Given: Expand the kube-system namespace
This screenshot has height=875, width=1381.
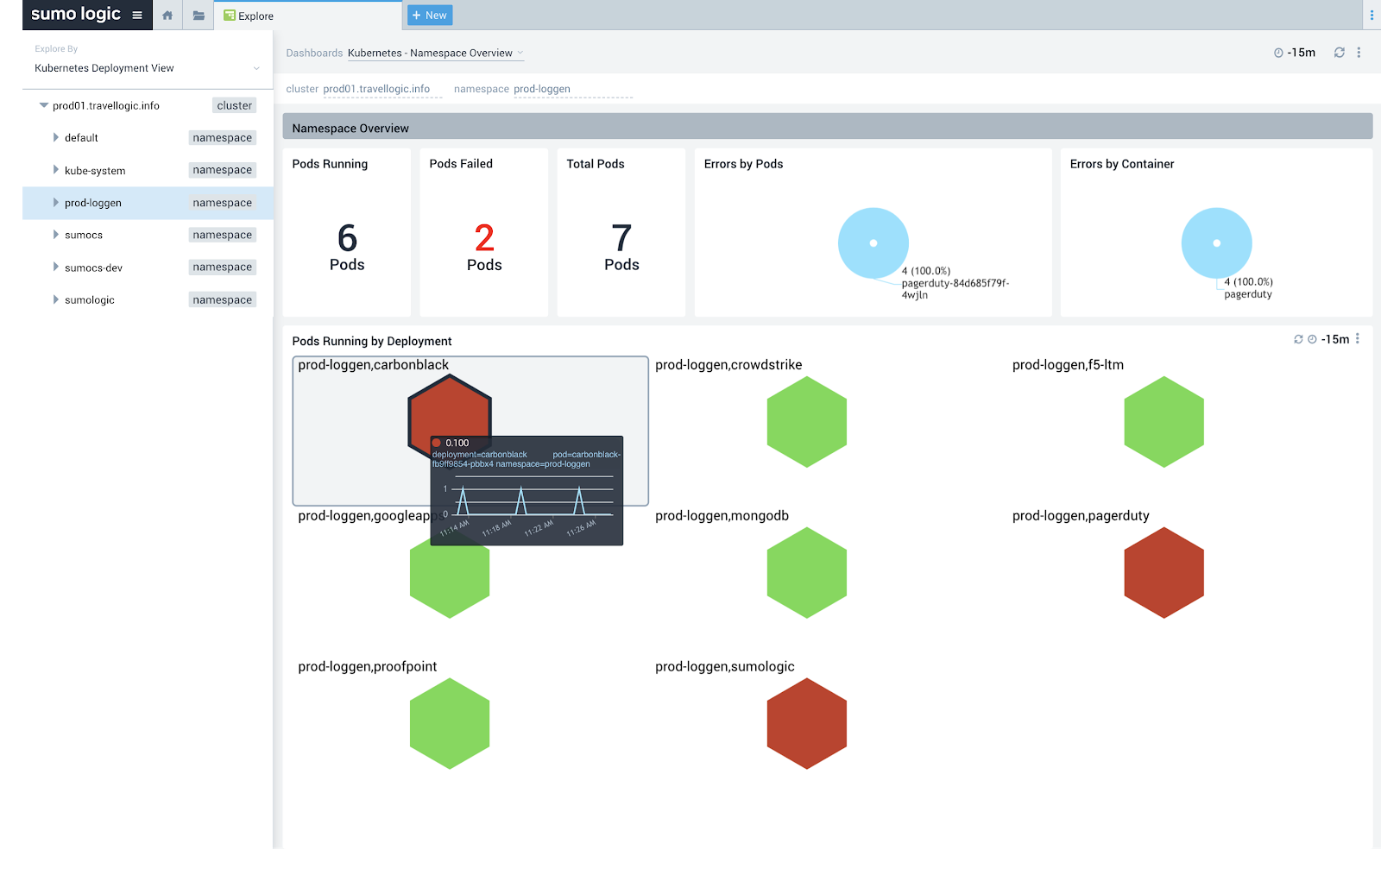Looking at the screenshot, I should point(56,170).
